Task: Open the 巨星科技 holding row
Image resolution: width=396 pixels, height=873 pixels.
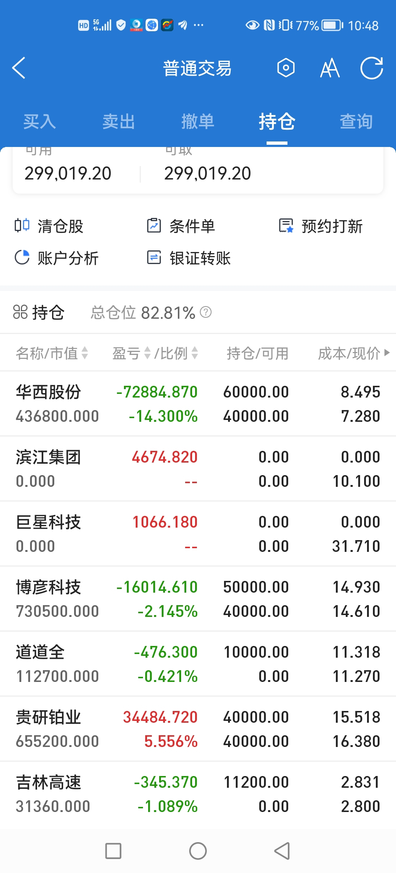Action: tap(198, 534)
